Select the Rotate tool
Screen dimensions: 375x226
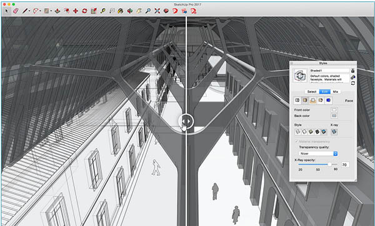84,11
